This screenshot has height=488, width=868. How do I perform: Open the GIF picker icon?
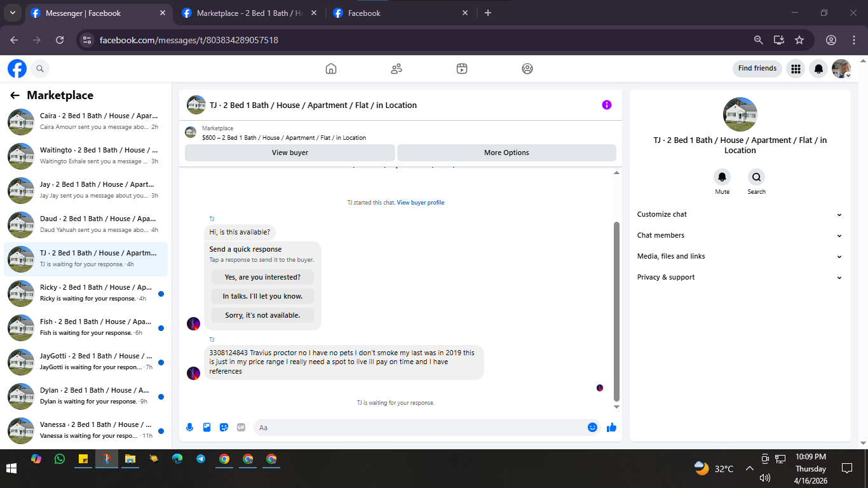(x=241, y=428)
